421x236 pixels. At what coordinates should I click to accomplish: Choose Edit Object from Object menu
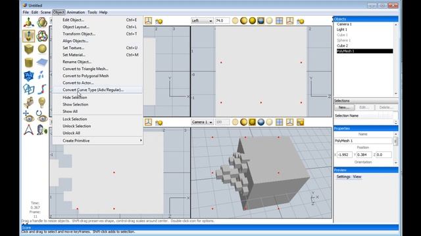[98, 20]
